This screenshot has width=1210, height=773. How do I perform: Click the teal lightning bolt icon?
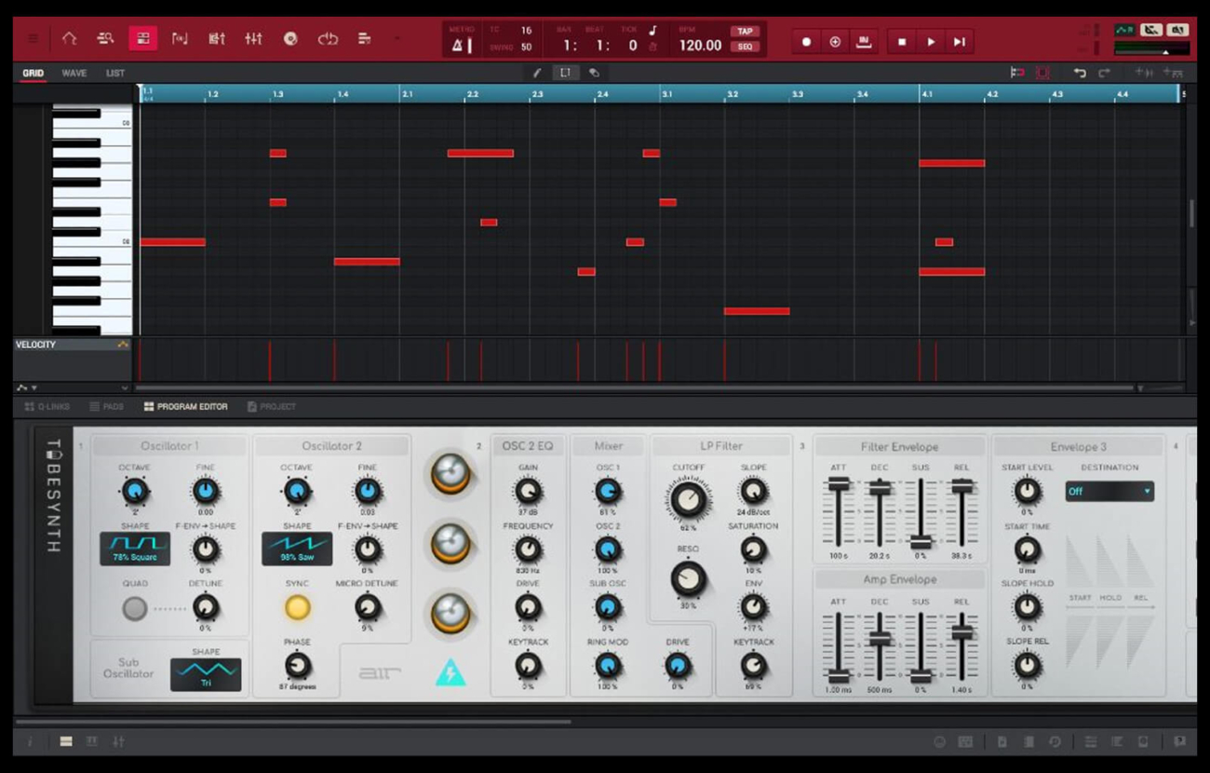coord(450,672)
